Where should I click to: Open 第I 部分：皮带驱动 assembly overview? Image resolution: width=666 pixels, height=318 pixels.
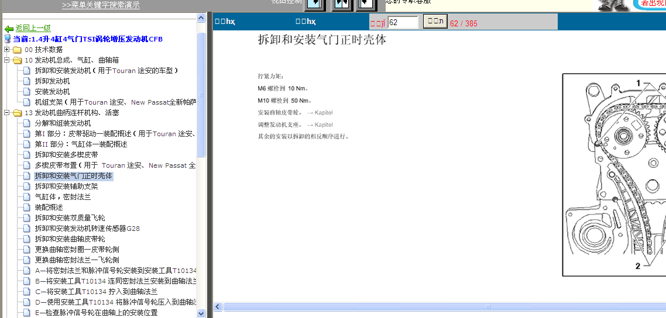coord(115,134)
